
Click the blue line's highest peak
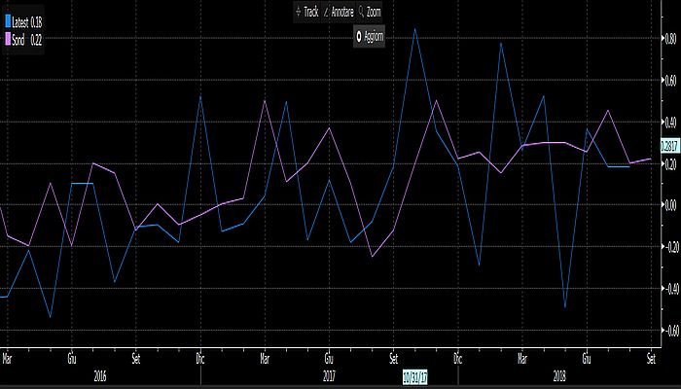tap(415, 28)
